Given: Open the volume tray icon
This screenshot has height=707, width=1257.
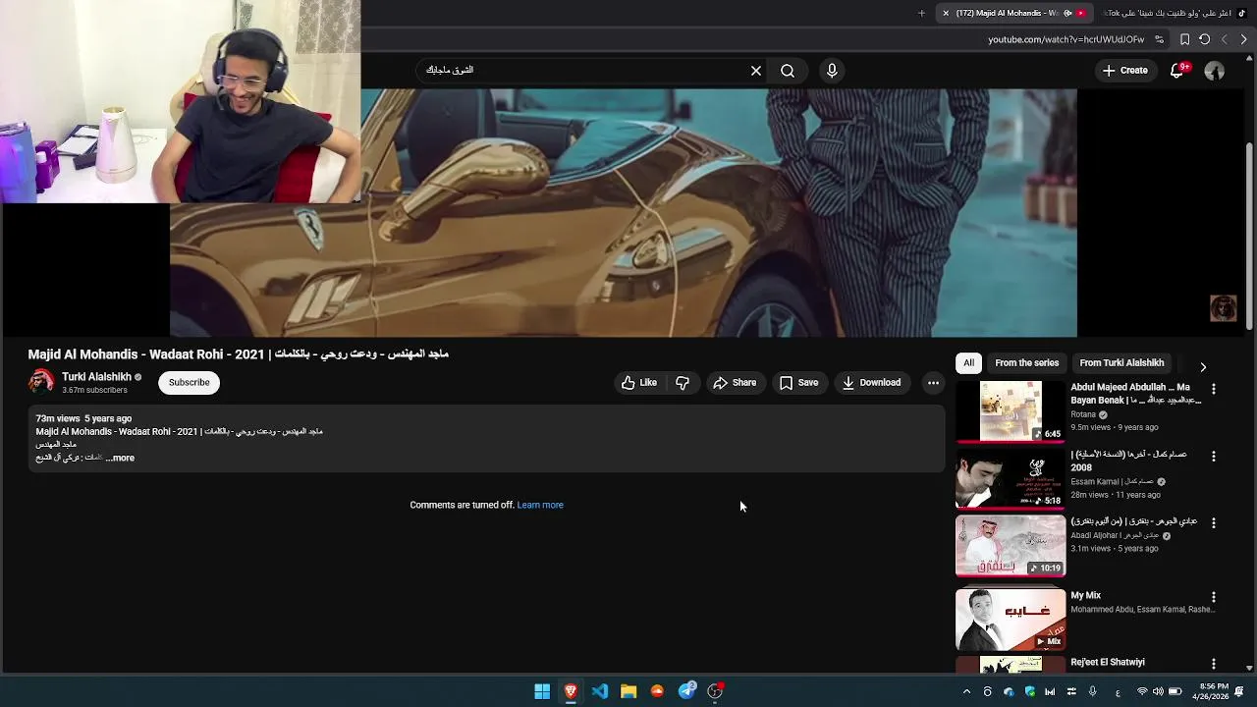Looking at the screenshot, I should point(1158,692).
